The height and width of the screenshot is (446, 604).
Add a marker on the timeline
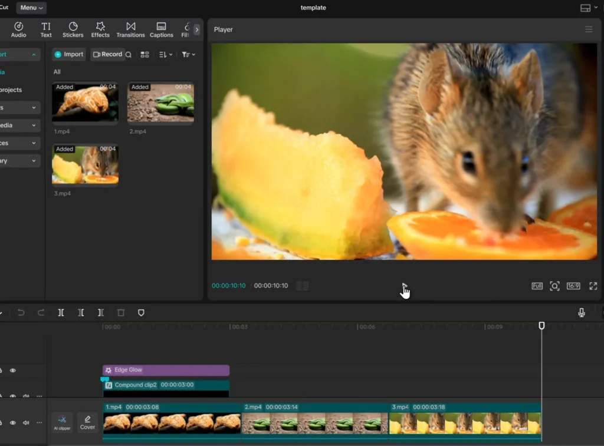click(x=141, y=313)
